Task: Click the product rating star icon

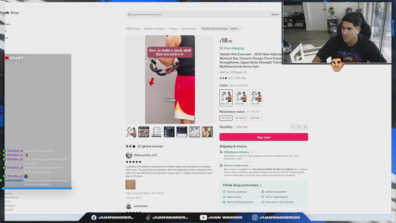Action: pyautogui.click(x=226, y=78)
